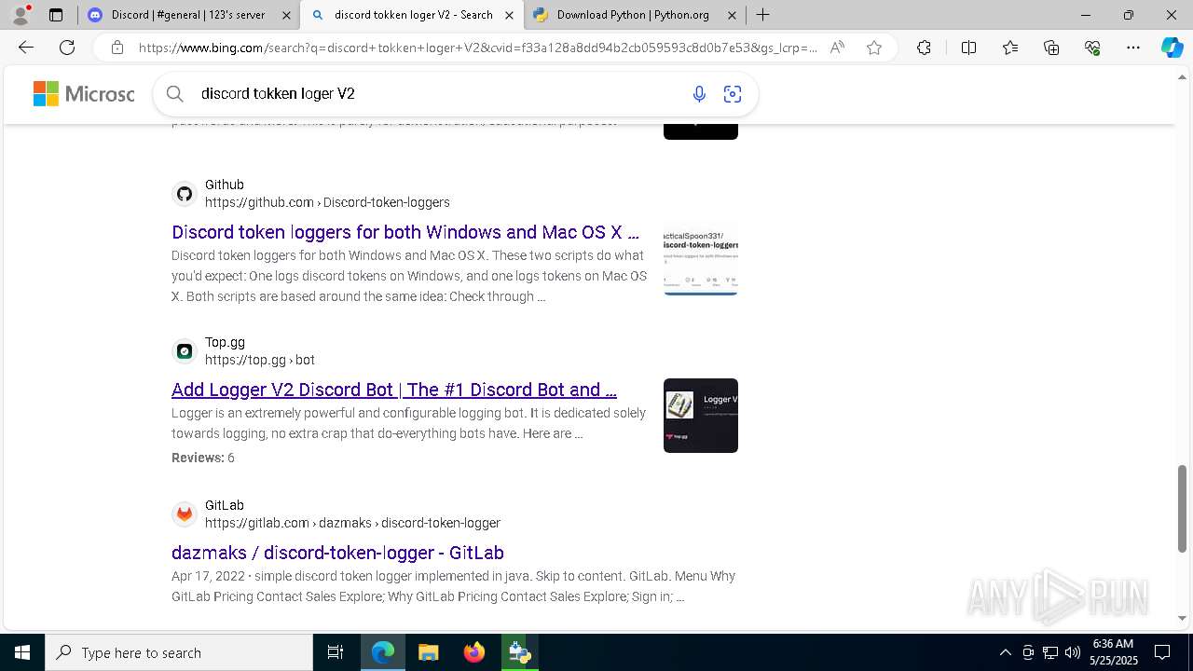Open a new browser tab
The width and height of the screenshot is (1193, 671).
pos(762,15)
